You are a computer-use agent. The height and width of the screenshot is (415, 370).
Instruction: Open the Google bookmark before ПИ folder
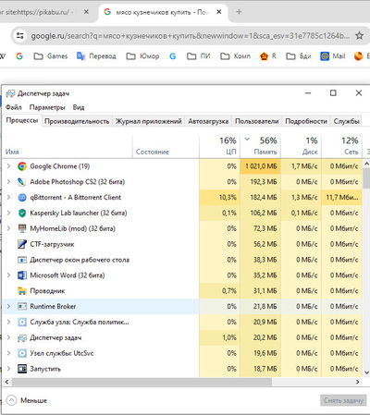[x=173, y=56]
